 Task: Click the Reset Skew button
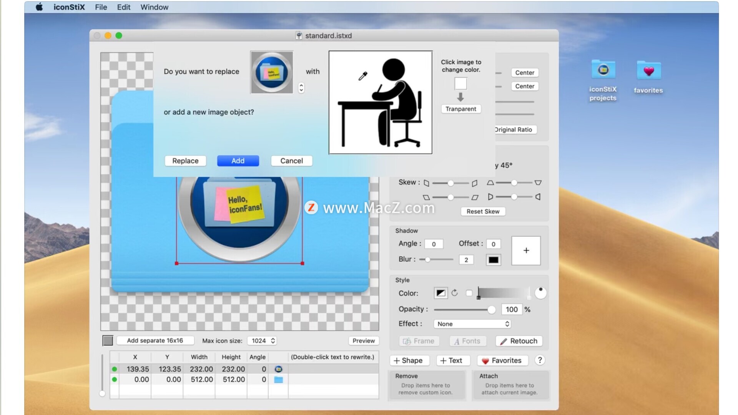(483, 211)
